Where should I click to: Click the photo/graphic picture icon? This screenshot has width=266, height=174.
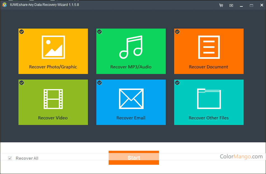click(53, 47)
